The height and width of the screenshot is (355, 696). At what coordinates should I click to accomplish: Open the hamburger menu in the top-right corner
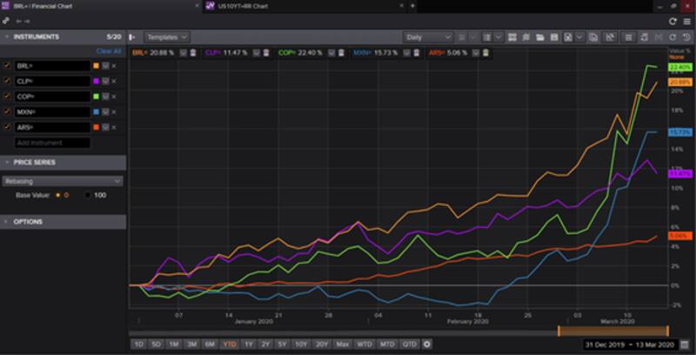[x=686, y=21]
